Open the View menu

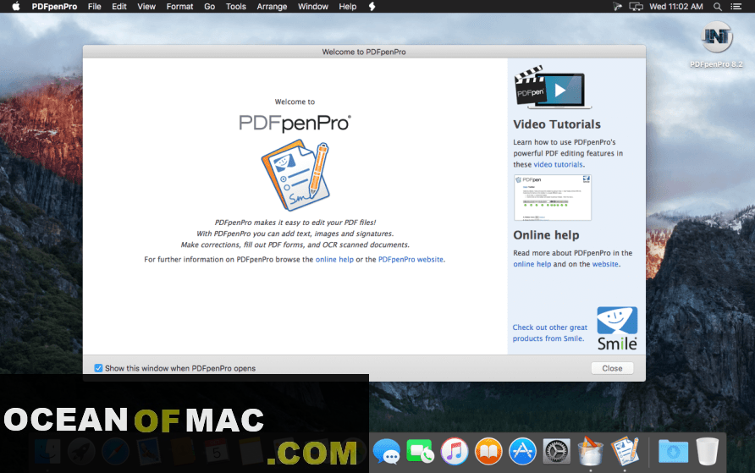tap(146, 6)
